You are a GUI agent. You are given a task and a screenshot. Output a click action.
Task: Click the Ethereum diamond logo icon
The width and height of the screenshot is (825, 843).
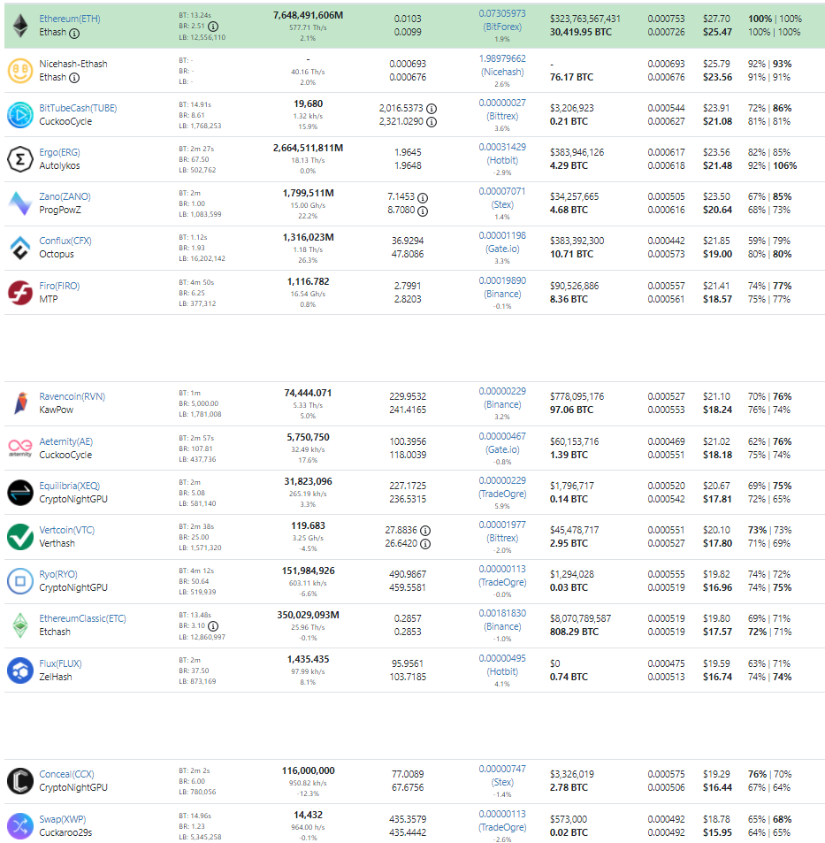point(20,26)
